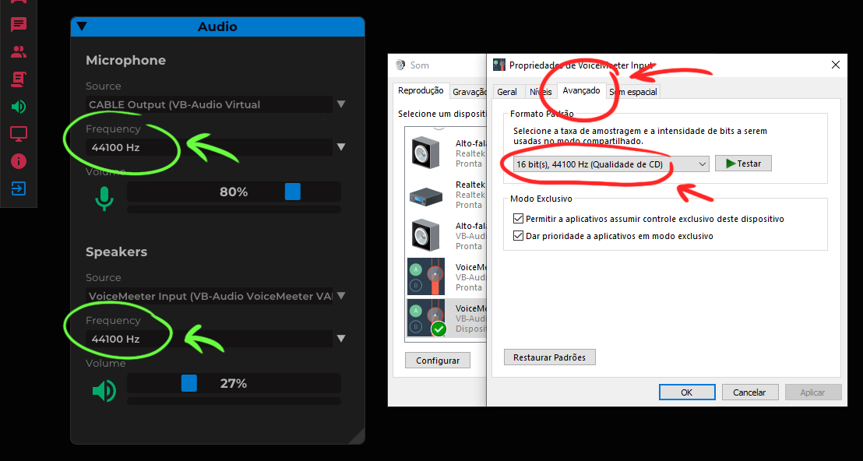Viewport: 863px width, 461px height.
Task: Click the blue exit icon in the sidebar
Action: (x=19, y=188)
